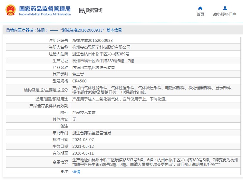Open 政务服务门户 link
The height and width of the screenshot is (180, 243).
click(225, 14)
